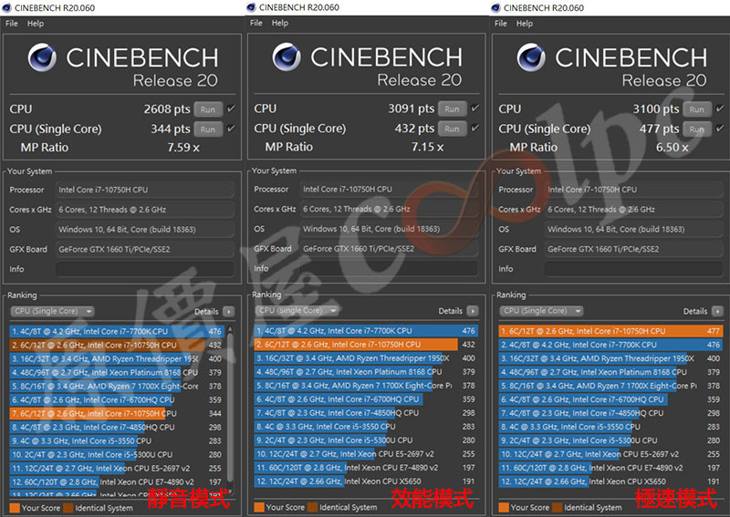Toggle CPU checkmark next to 3091 pts Run
The height and width of the screenshot is (517, 730).
click(474, 108)
